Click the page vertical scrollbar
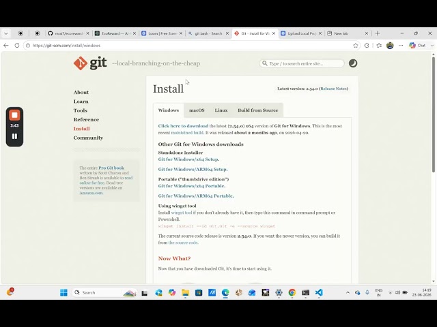The width and height of the screenshot is (437, 327). [434, 114]
